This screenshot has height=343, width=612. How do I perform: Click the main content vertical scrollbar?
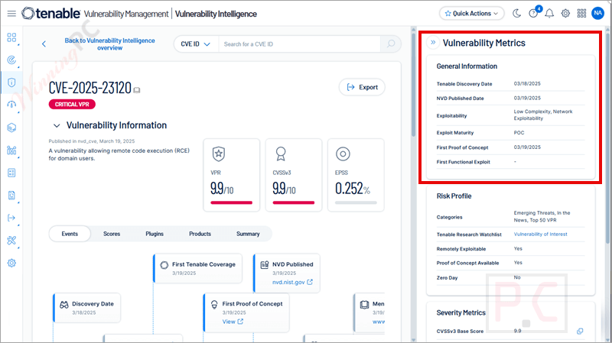point(414,84)
